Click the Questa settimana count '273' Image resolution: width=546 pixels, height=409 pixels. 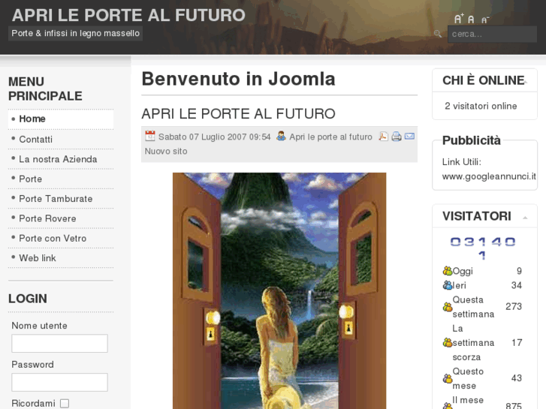[x=514, y=307]
